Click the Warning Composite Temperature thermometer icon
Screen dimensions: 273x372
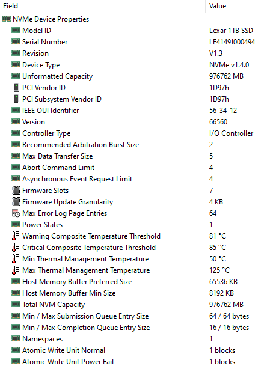pos(16,236)
